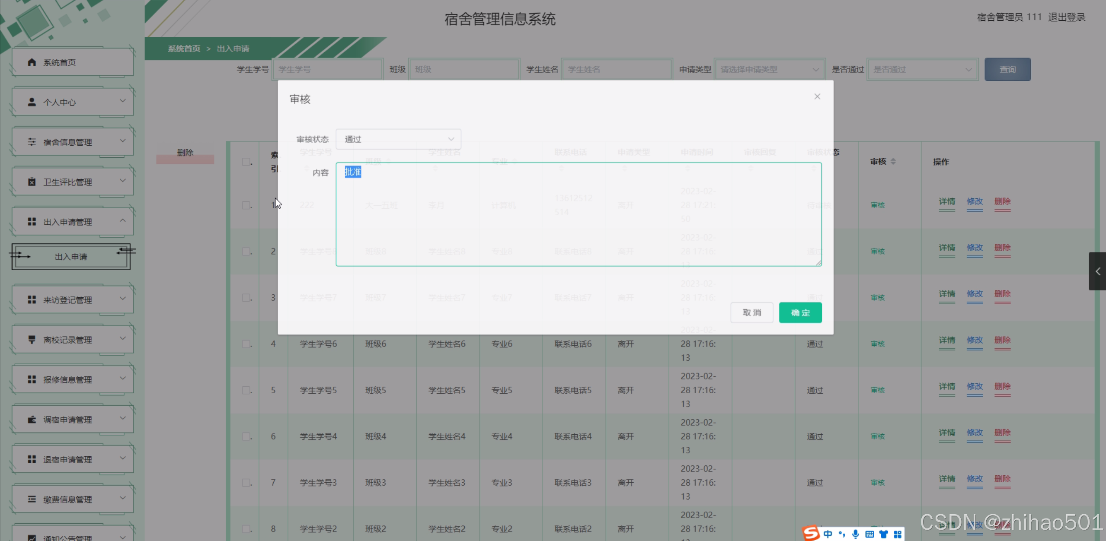Collapse the 出入申请管理 menu chevron
This screenshot has height=541, width=1106.
[123, 221]
